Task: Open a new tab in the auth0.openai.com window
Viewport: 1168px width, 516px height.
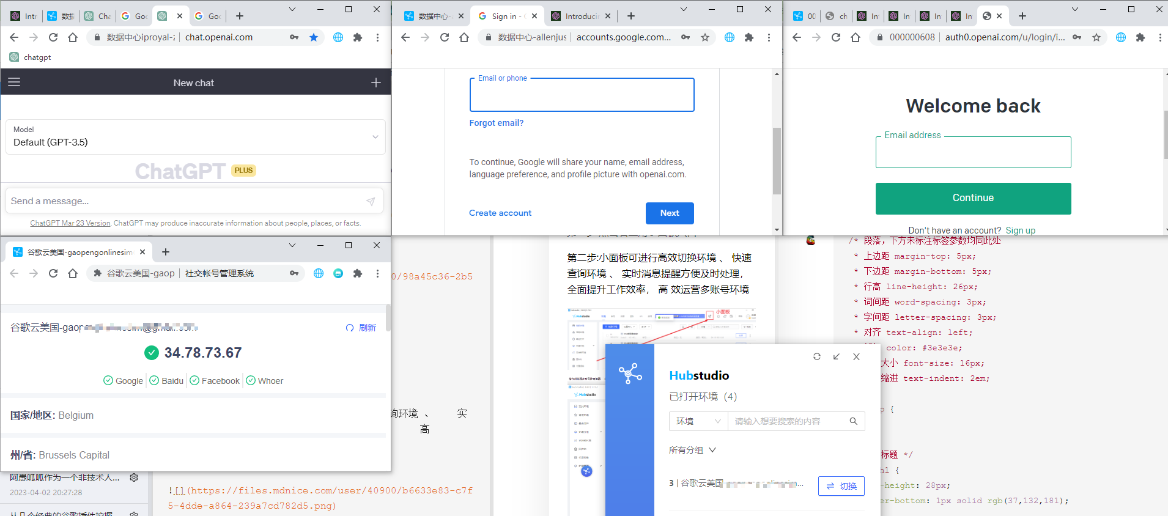Action: tap(1022, 16)
